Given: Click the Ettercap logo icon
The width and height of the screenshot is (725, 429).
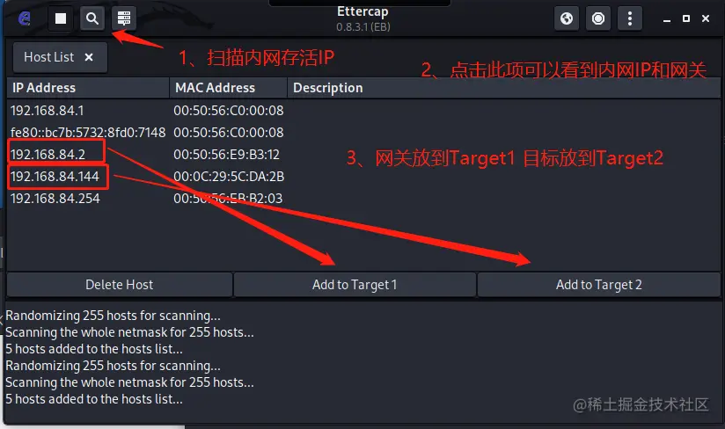Looking at the screenshot, I should tap(25, 18).
